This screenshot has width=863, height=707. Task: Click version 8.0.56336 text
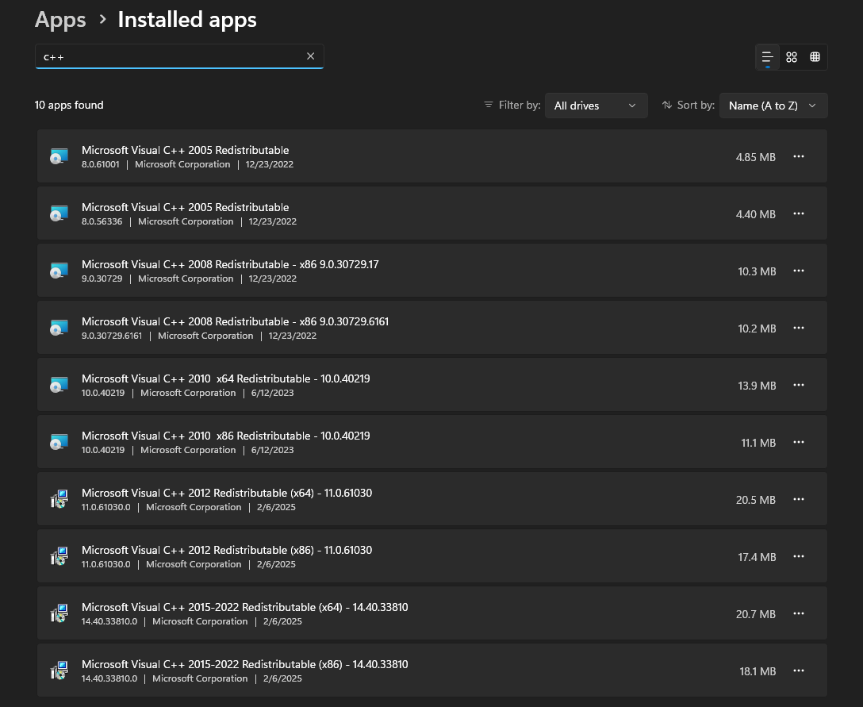point(102,222)
